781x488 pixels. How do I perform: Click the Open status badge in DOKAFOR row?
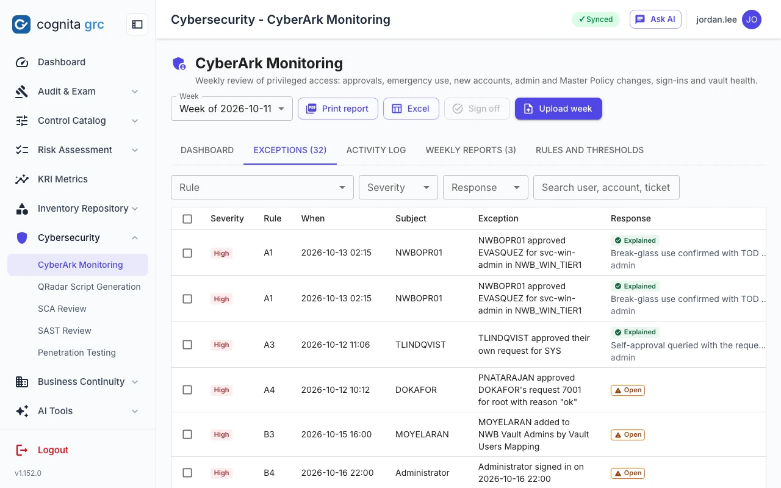628,390
